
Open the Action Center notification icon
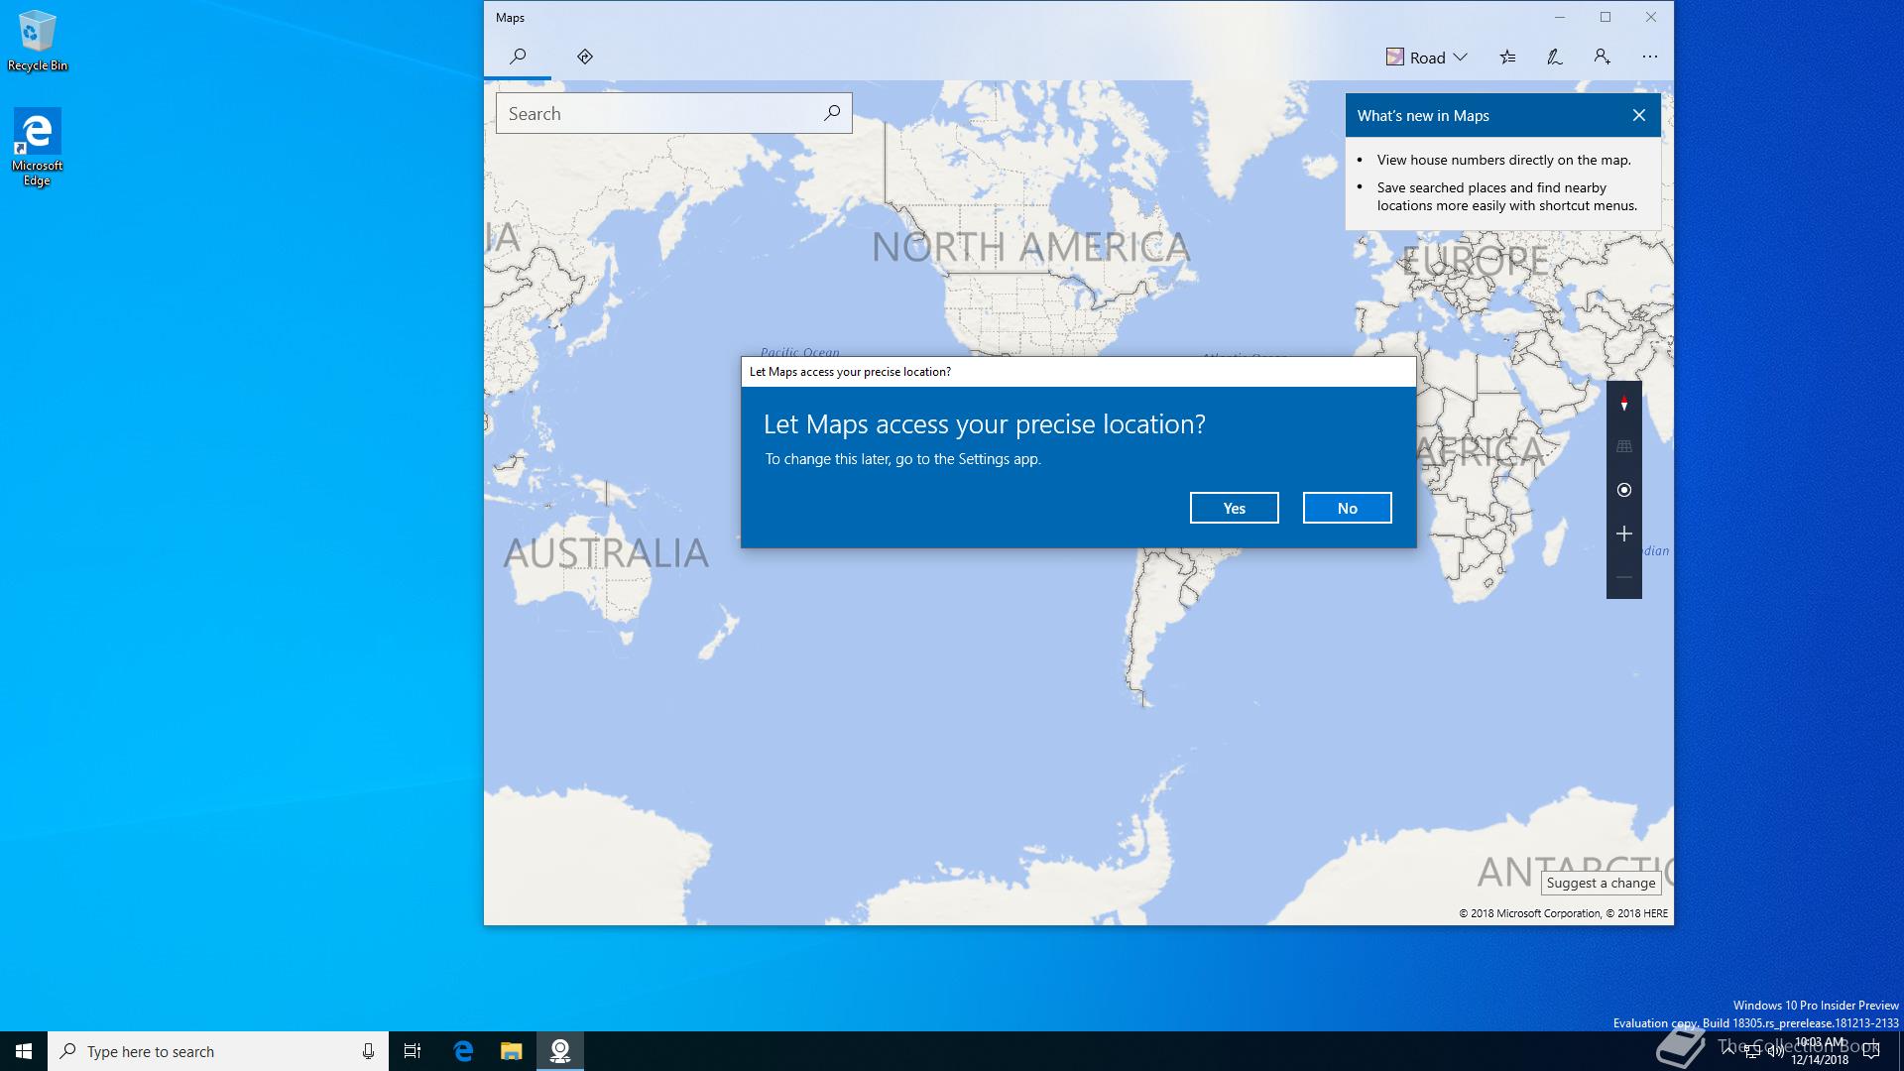click(1871, 1051)
